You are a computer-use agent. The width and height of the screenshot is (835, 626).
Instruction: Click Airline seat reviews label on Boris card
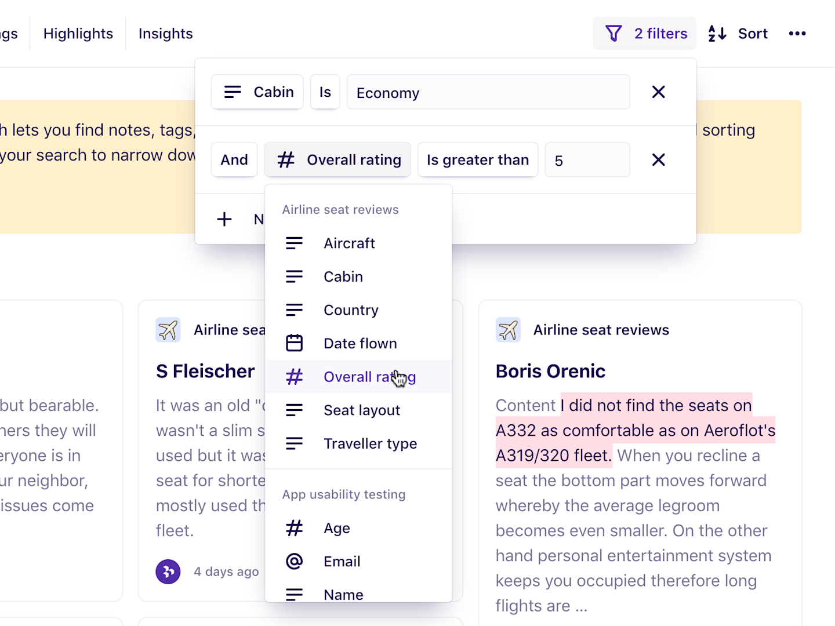coord(601,330)
